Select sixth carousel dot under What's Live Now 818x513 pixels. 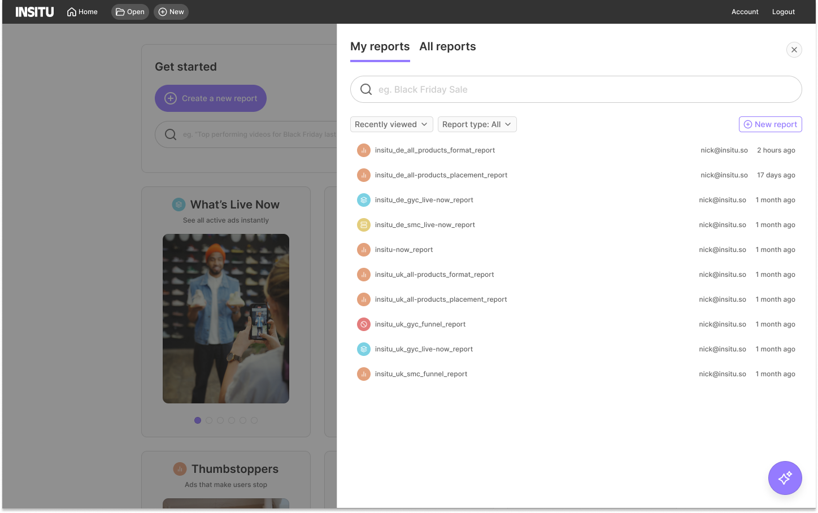point(254,420)
